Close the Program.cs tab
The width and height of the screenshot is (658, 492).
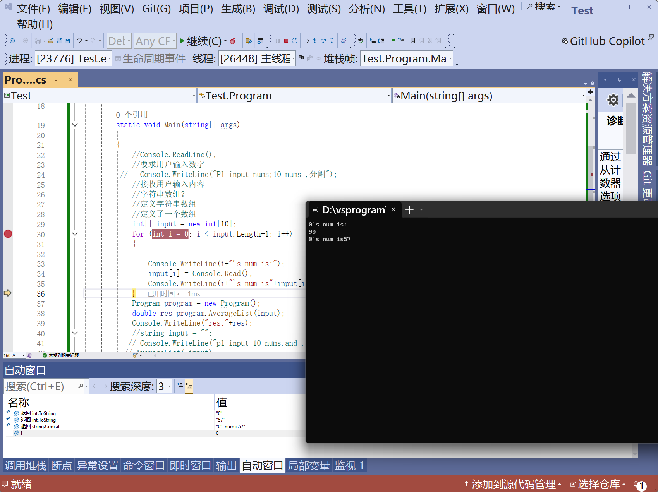[x=70, y=80]
